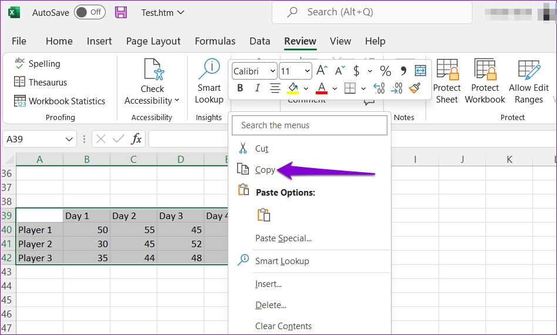Choose Smart Lookup in context menu

(x=309, y=261)
